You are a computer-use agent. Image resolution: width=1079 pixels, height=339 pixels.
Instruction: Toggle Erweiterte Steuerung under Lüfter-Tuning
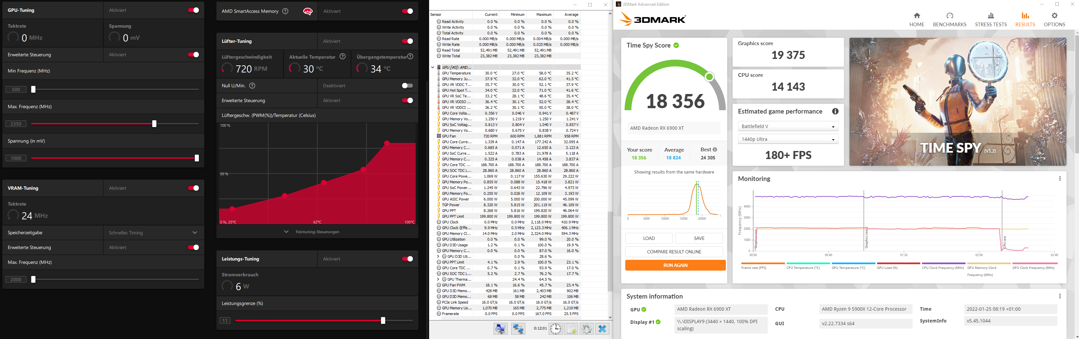(407, 100)
